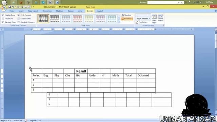Screen dimensions: 217x122
Task: Open the References tab
Action: click(x=47, y=11)
